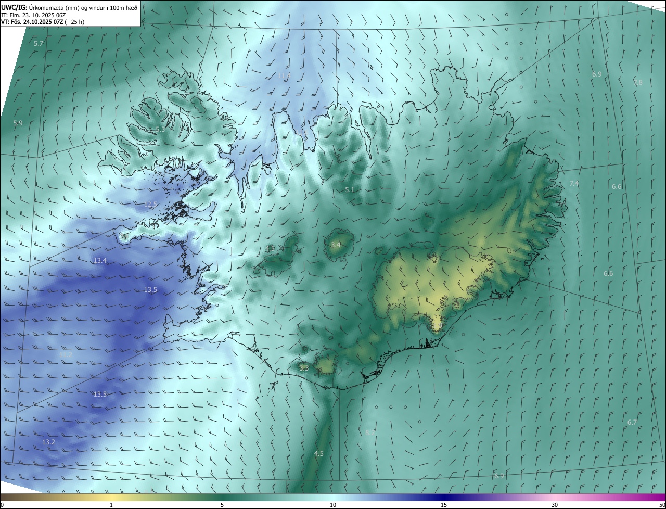Viewport: 666px width, 509px height.
Task: Click the 0 tick on the color scale
Action: pyautogui.click(x=2, y=505)
